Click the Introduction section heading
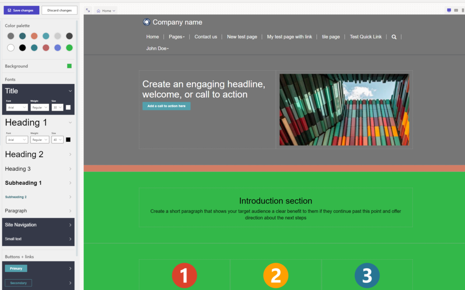The image size is (465, 290). (276, 201)
